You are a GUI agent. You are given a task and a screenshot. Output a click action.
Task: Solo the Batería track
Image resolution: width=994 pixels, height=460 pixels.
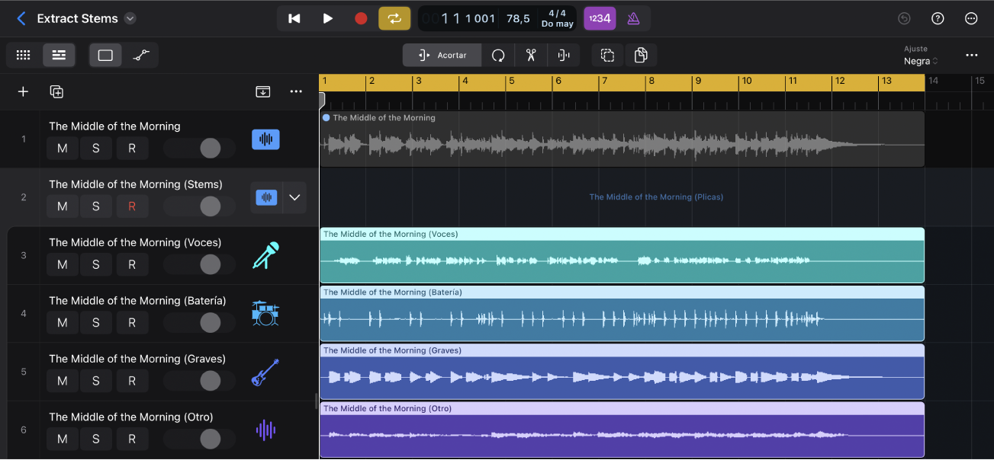point(97,322)
